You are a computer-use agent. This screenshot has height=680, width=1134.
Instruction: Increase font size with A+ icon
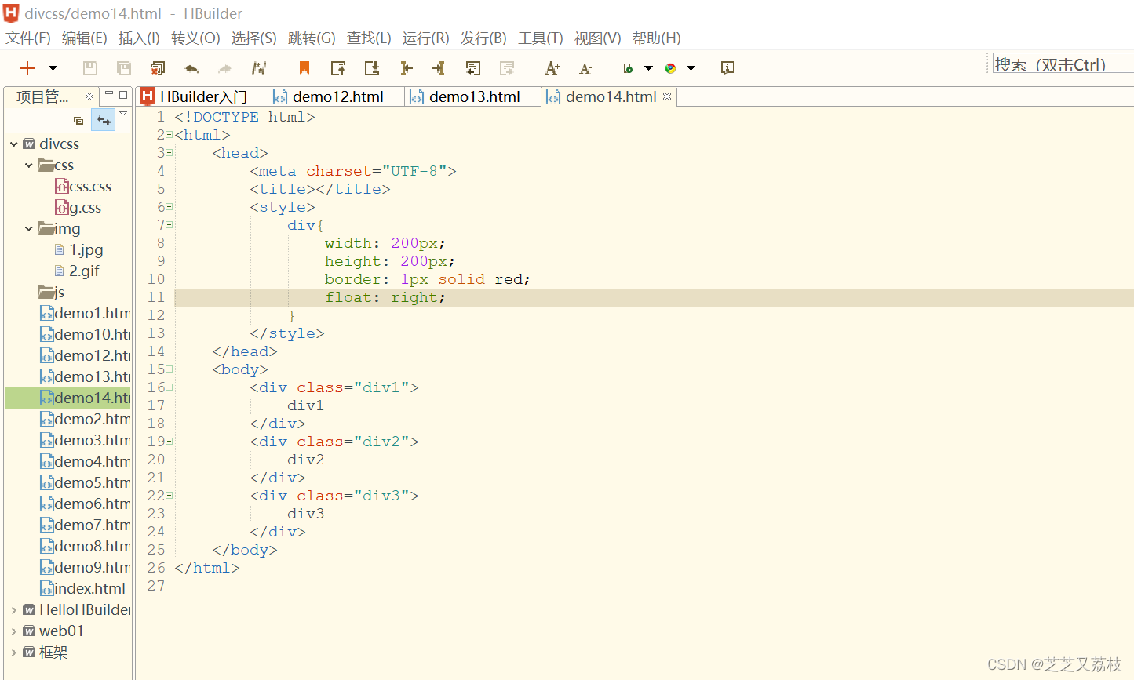click(552, 68)
